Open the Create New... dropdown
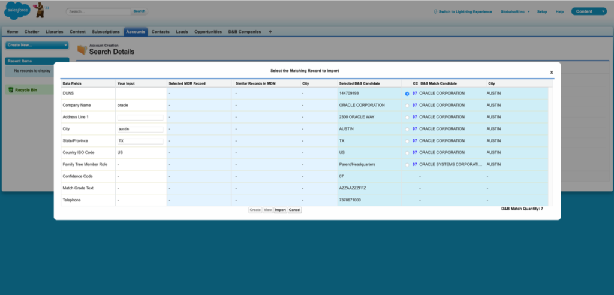 [37, 45]
